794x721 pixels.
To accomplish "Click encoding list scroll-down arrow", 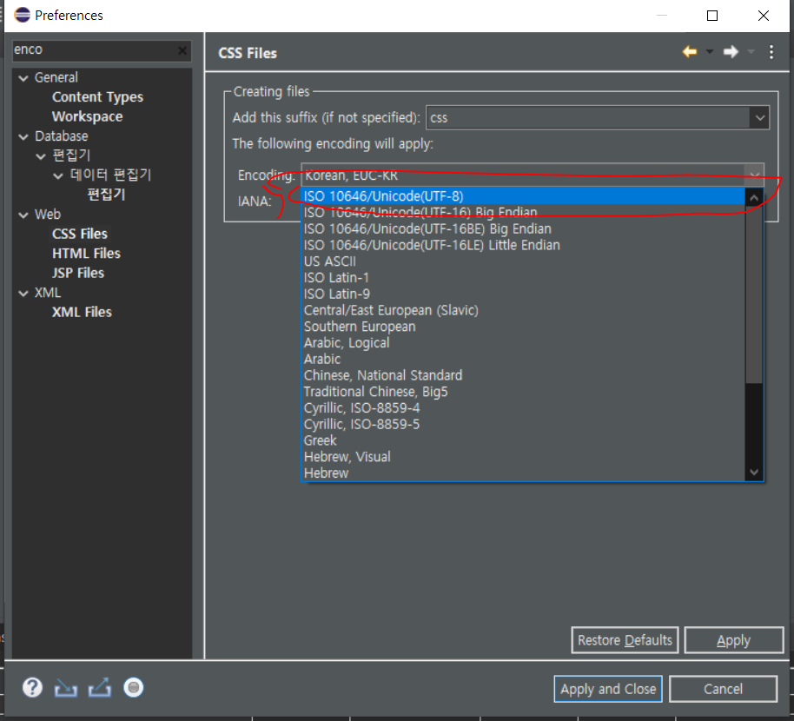I will coord(754,472).
